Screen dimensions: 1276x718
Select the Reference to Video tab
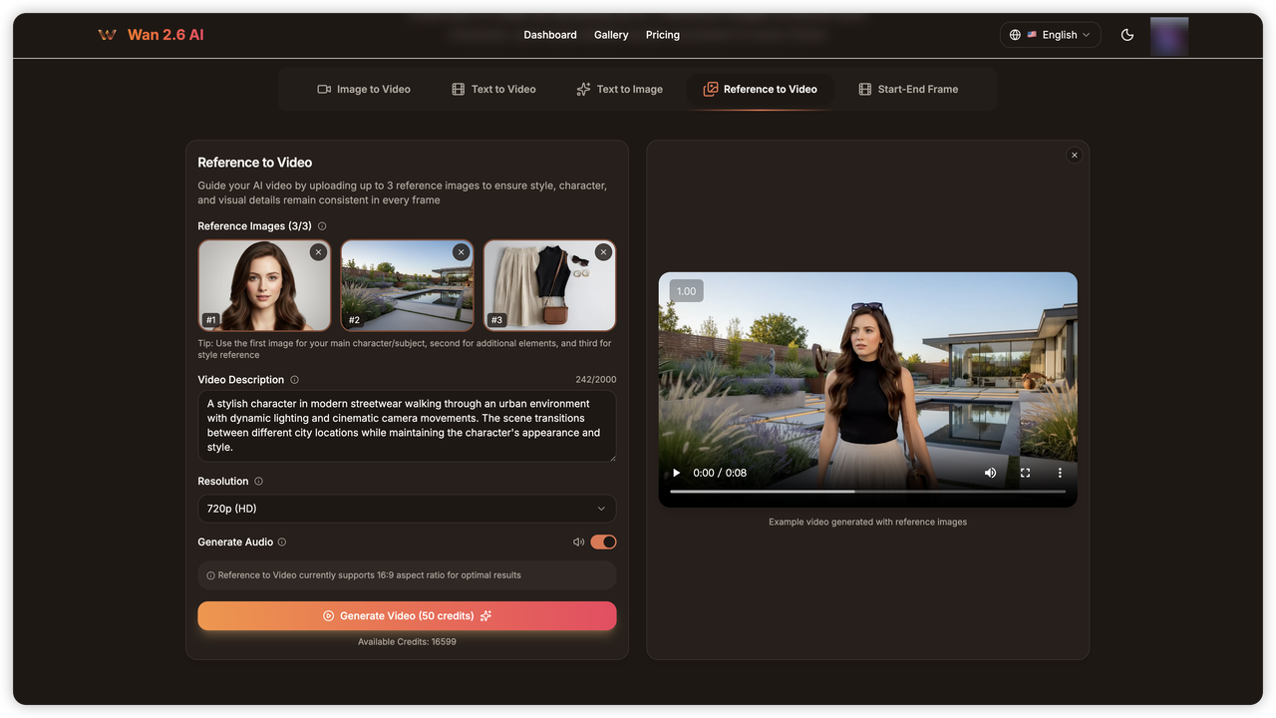point(761,89)
